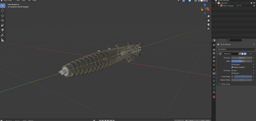Open the Add menu

pyautogui.click(x=29, y=1)
